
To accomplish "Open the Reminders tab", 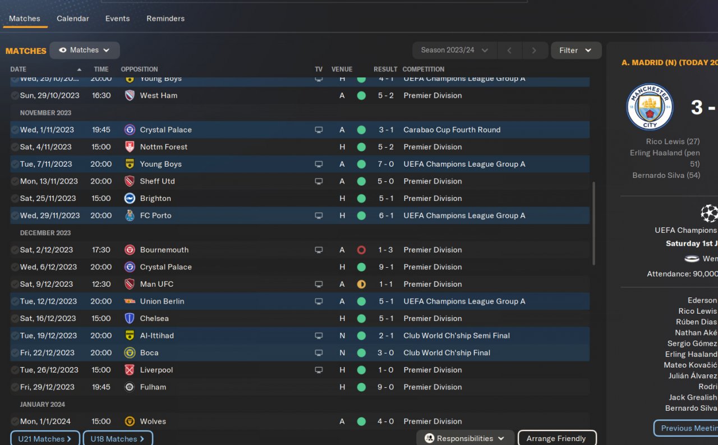I will pos(165,19).
